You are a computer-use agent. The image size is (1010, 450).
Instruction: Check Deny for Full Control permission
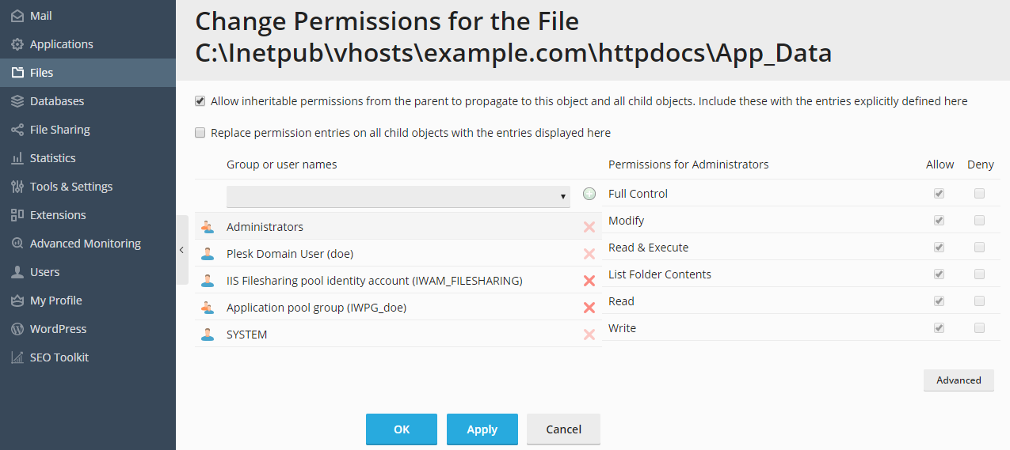(980, 194)
